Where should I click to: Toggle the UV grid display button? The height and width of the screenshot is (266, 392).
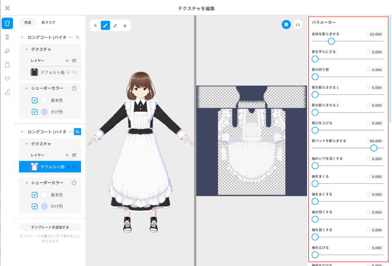(x=286, y=24)
